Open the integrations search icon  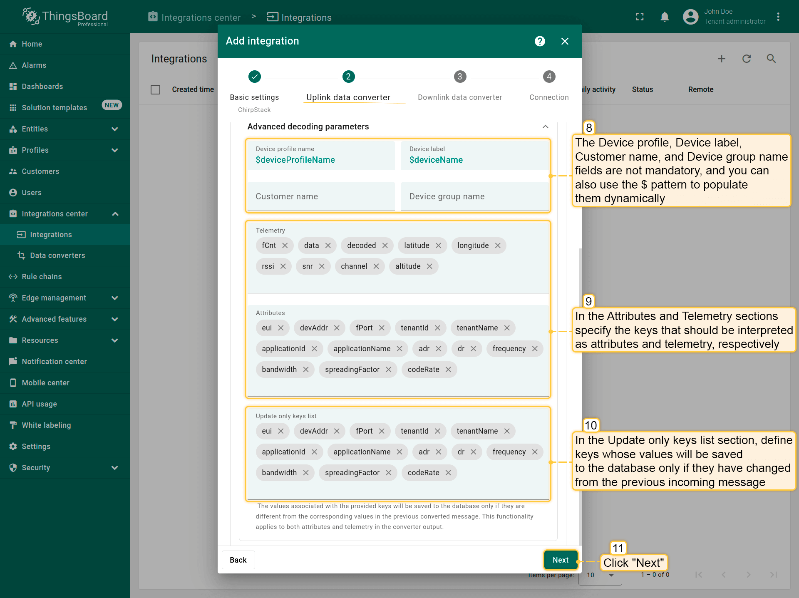click(x=771, y=59)
